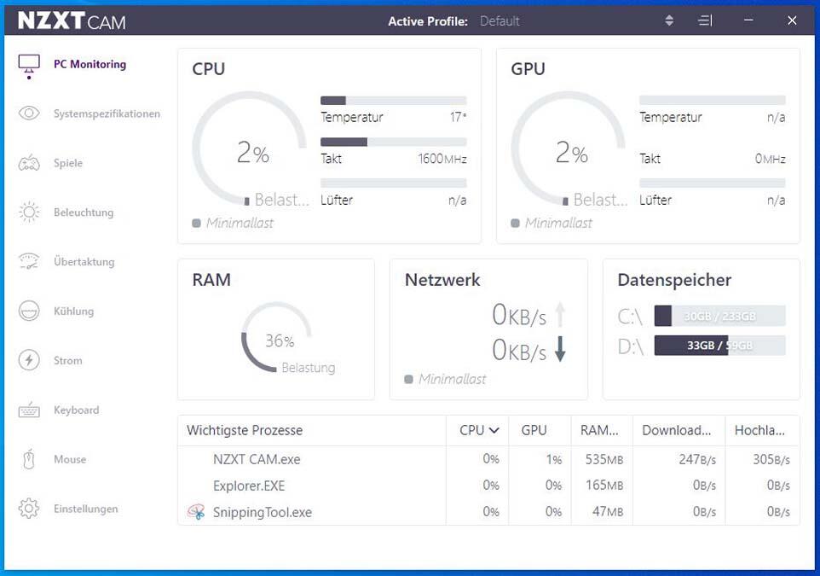Click the 47MB RAM value for SnippingTool
This screenshot has height=576, width=820.
pyautogui.click(x=608, y=512)
